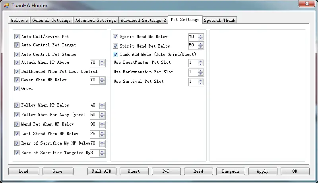Image resolution: width=318 pixels, height=183 pixels.
Task: Increase Use BeastMaster Pet Slot number
Action: [201, 61]
